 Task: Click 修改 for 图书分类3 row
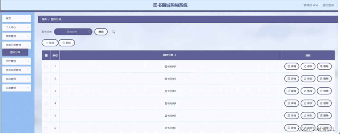coord(308,91)
